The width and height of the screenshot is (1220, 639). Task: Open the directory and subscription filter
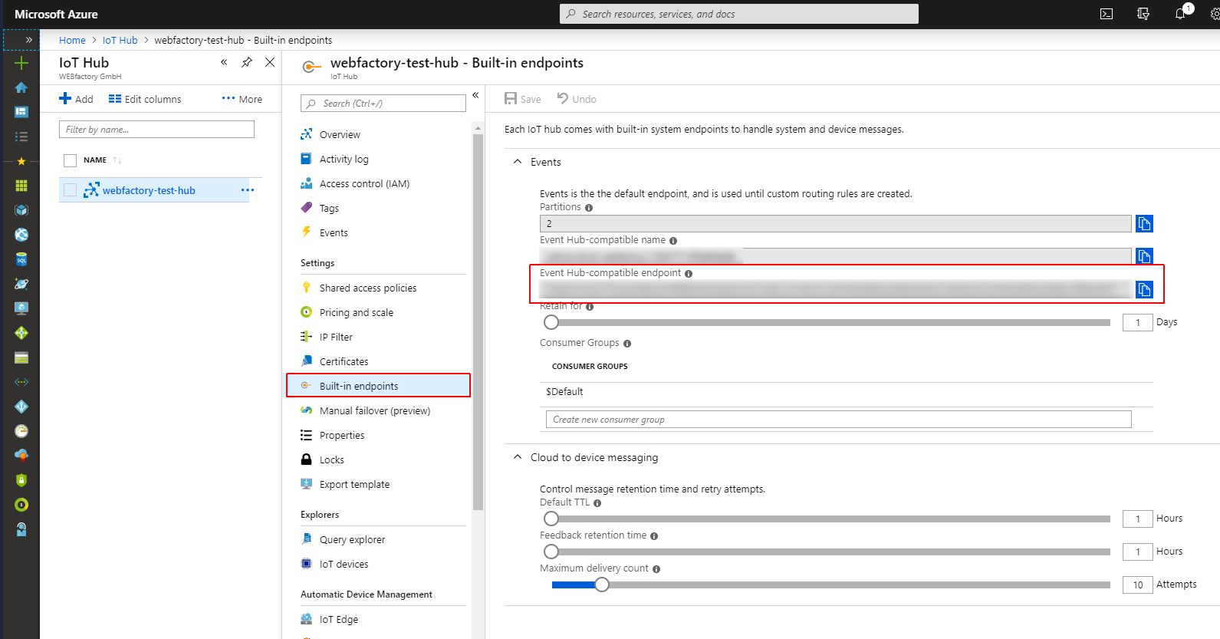[x=1143, y=14]
